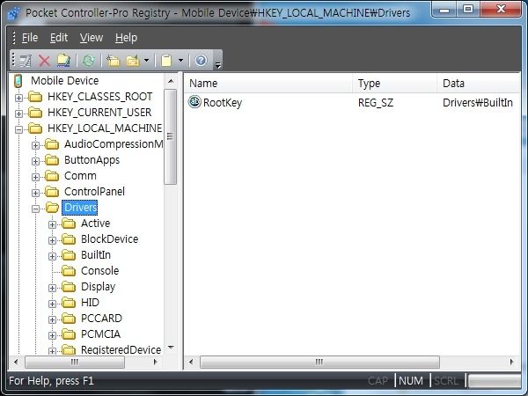Viewport: 528px width, 396px height.
Task: Click the Mobile Device phone icon
Action: 18,81
